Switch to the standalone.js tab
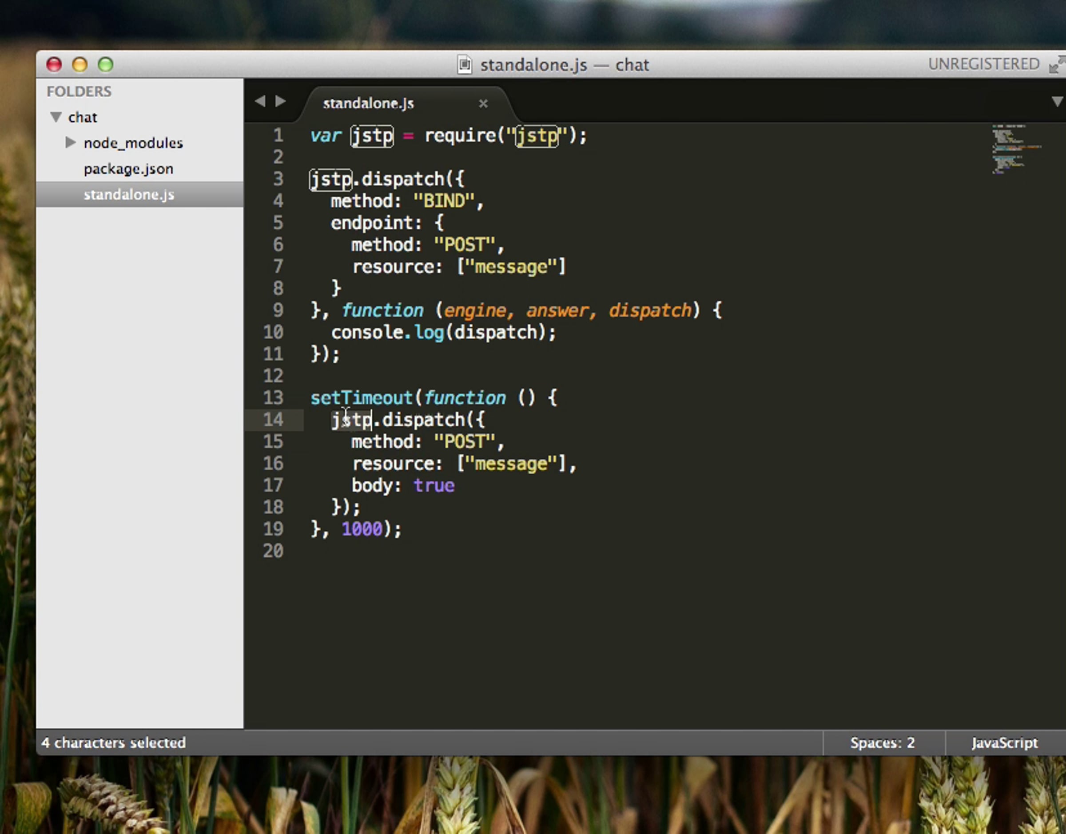Viewport: 1066px width, 834px height. 368,103
